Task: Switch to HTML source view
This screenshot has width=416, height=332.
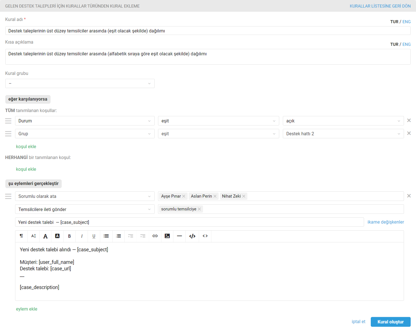Action: 205,236
